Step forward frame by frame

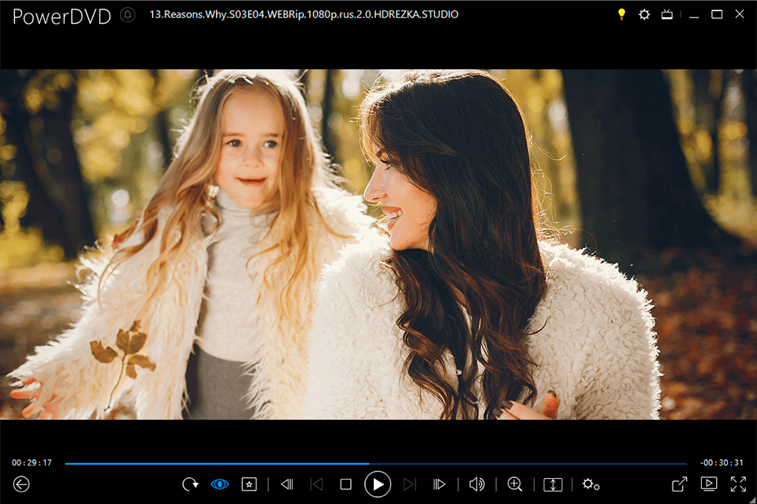coord(439,484)
